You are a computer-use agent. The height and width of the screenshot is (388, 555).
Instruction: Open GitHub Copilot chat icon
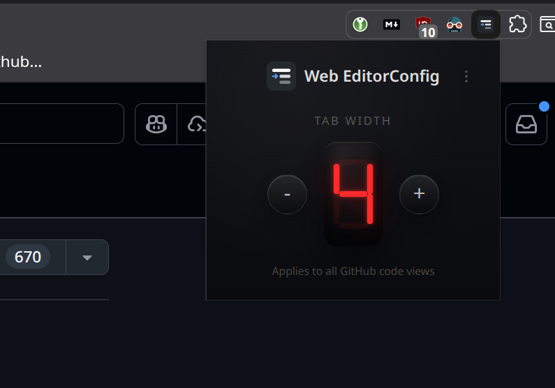156,124
